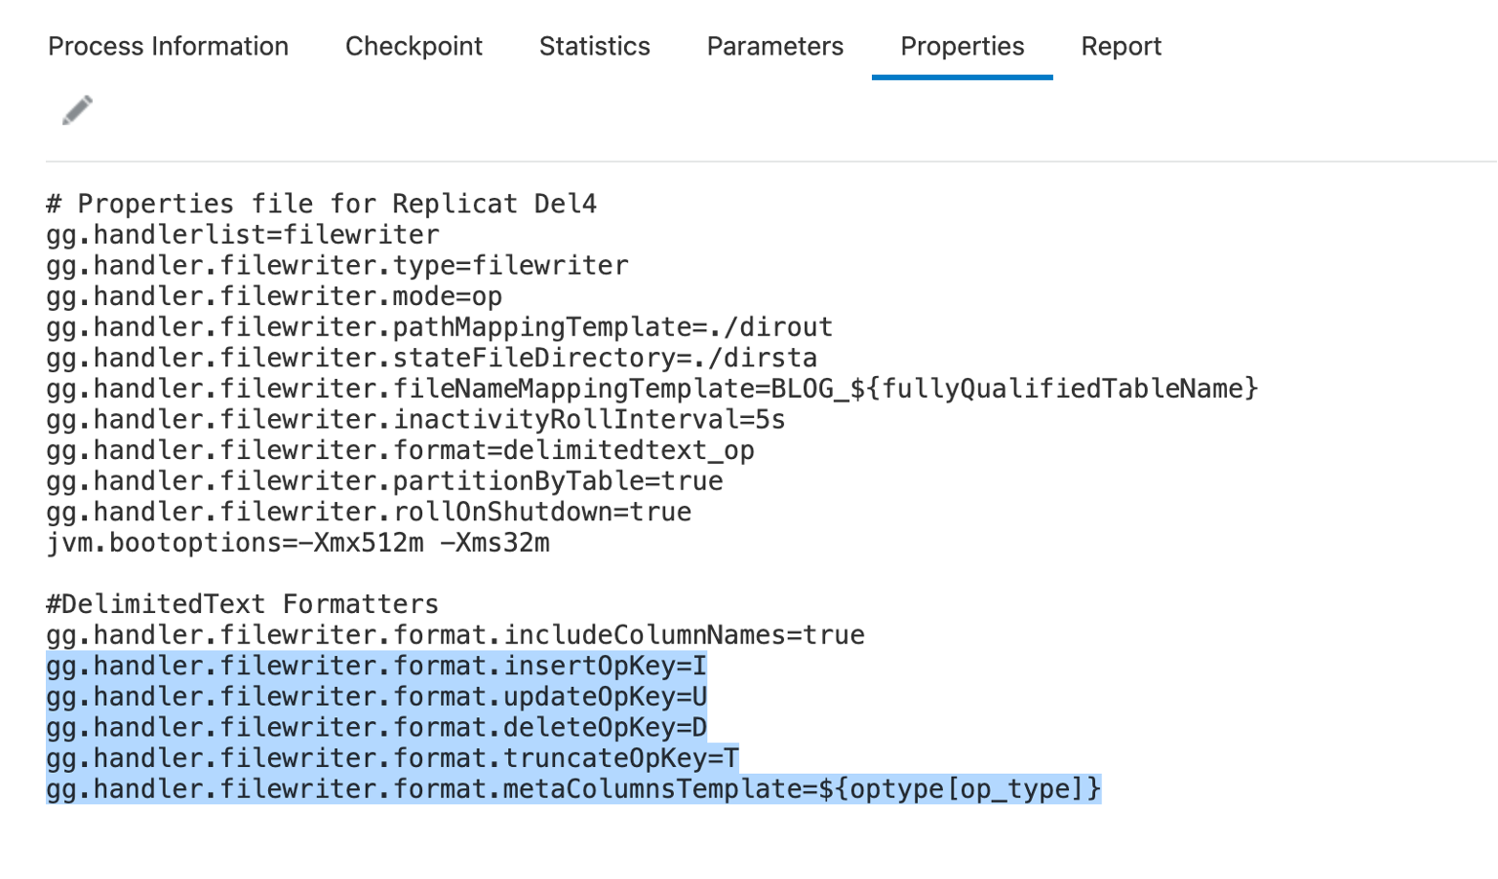Click the pencil edit properties icon
The height and width of the screenshot is (879, 1498).
point(77,110)
